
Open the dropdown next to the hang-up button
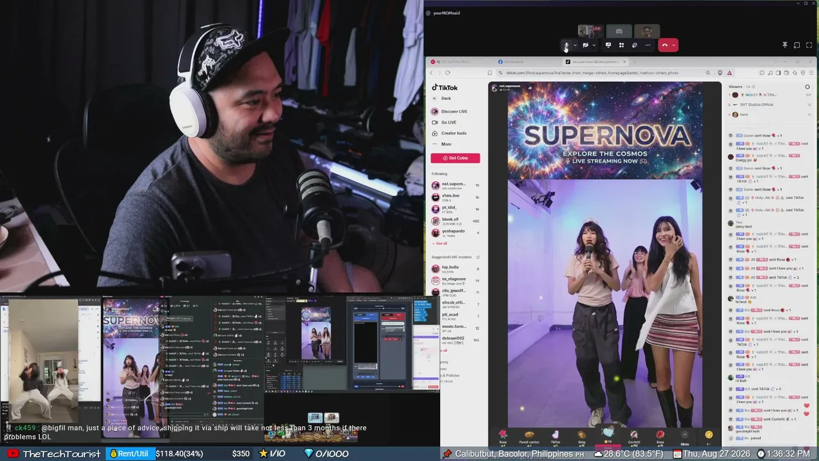click(674, 45)
